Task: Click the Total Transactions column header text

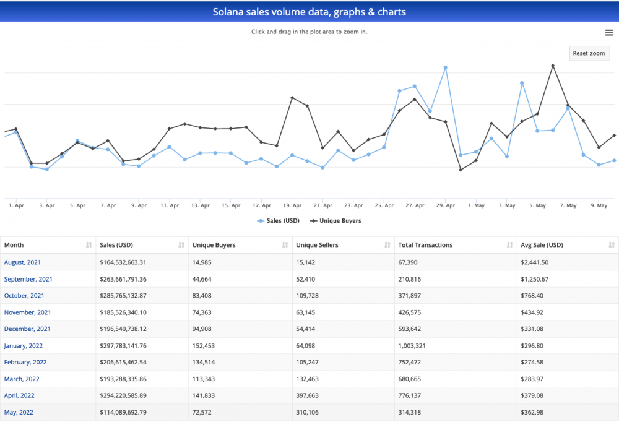Action: 425,245
